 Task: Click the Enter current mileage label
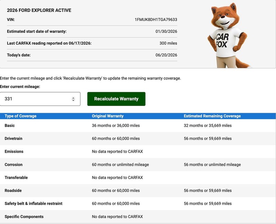point(20,87)
